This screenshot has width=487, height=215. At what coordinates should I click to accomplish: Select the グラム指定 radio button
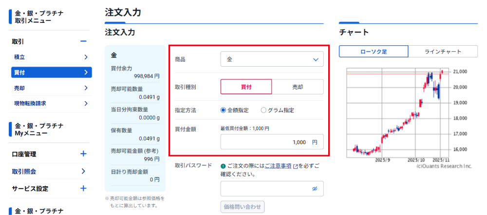tap(263, 110)
